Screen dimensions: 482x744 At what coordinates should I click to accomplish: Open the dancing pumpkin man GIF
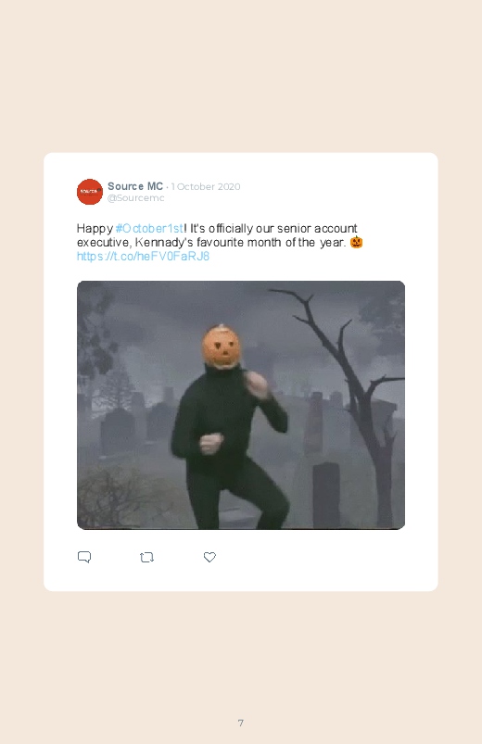coord(241,405)
